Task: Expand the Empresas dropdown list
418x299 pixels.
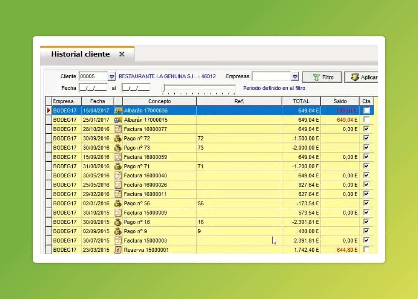Action: [295, 77]
